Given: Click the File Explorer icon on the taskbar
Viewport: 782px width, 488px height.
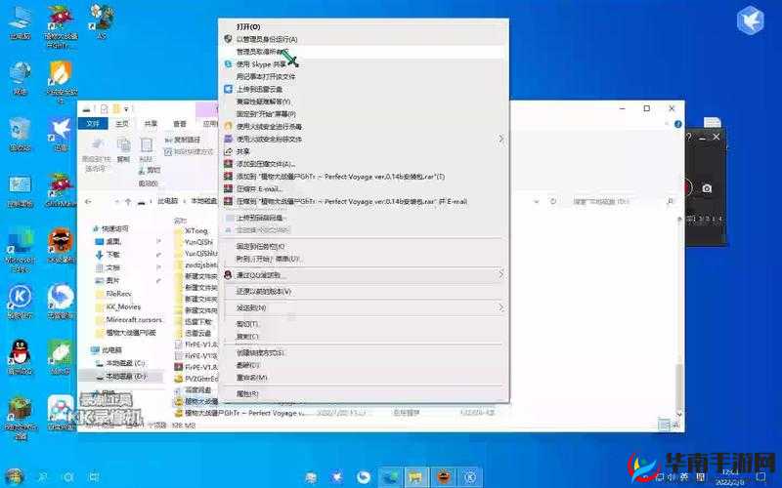Looking at the screenshot, I should click(x=414, y=476).
